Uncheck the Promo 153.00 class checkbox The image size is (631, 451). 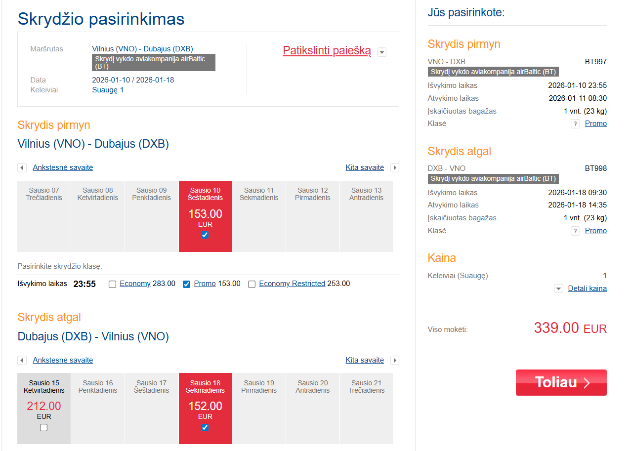point(187,284)
